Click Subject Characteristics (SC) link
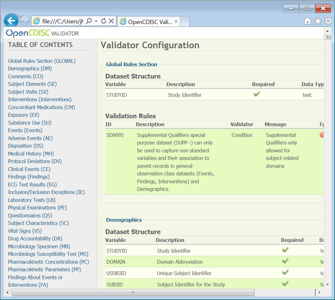335x300 pixels. click(38, 223)
